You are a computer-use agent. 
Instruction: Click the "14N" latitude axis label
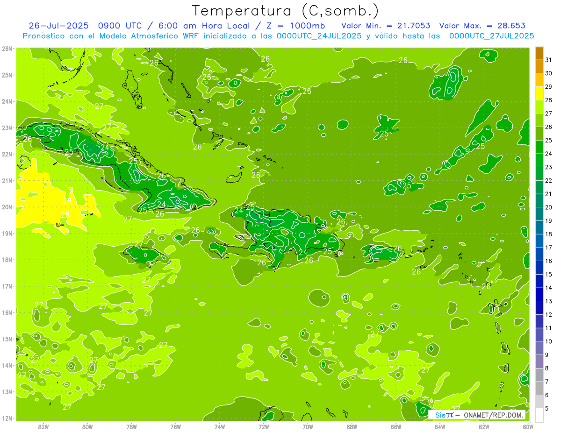click(x=7, y=365)
